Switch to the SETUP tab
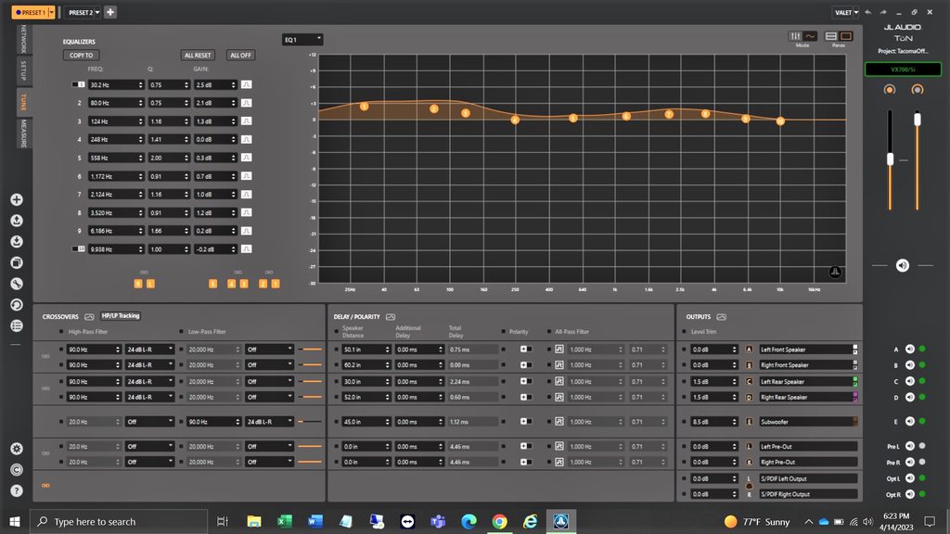This screenshot has height=534, width=950. [x=23, y=71]
